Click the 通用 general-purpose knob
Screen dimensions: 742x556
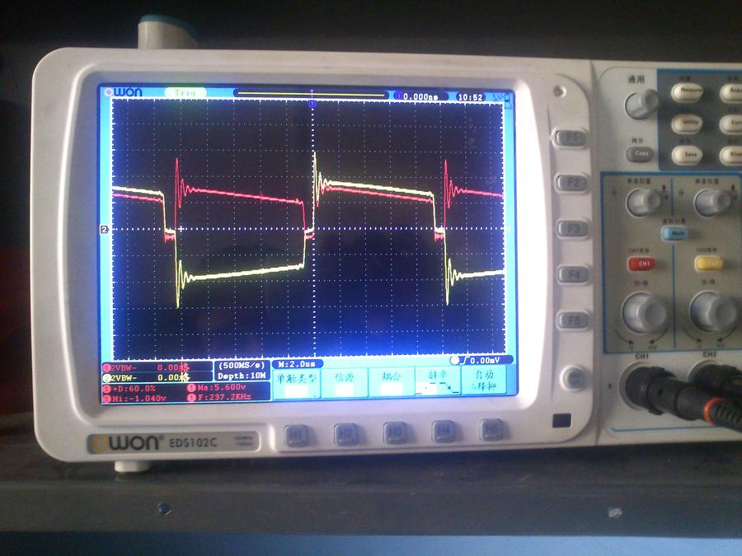point(641,105)
